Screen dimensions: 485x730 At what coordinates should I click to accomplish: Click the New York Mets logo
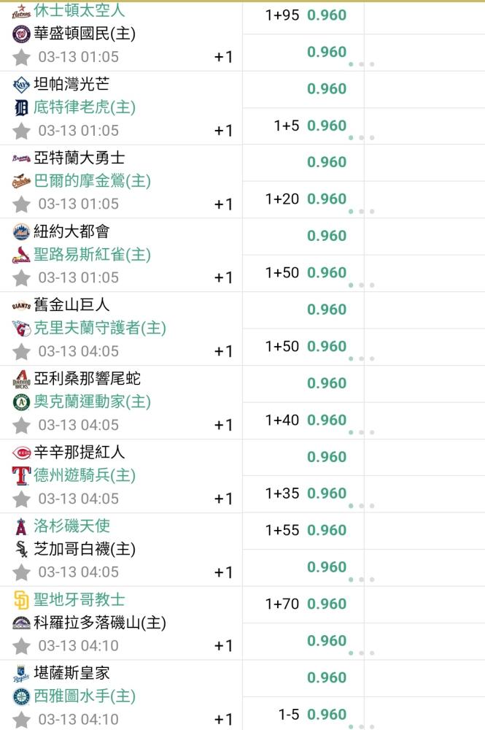click(x=21, y=232)
